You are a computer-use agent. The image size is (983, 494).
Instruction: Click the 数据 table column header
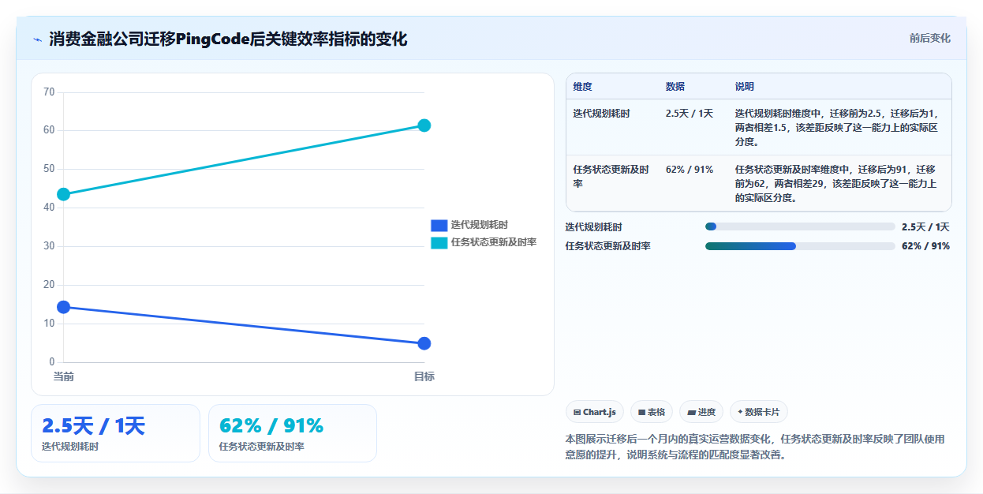point(675,87)
